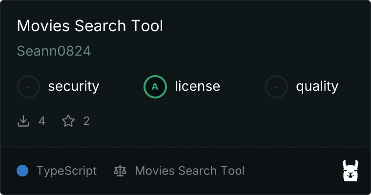Select the quality label
371x195 pixels.
pos(317,87)
